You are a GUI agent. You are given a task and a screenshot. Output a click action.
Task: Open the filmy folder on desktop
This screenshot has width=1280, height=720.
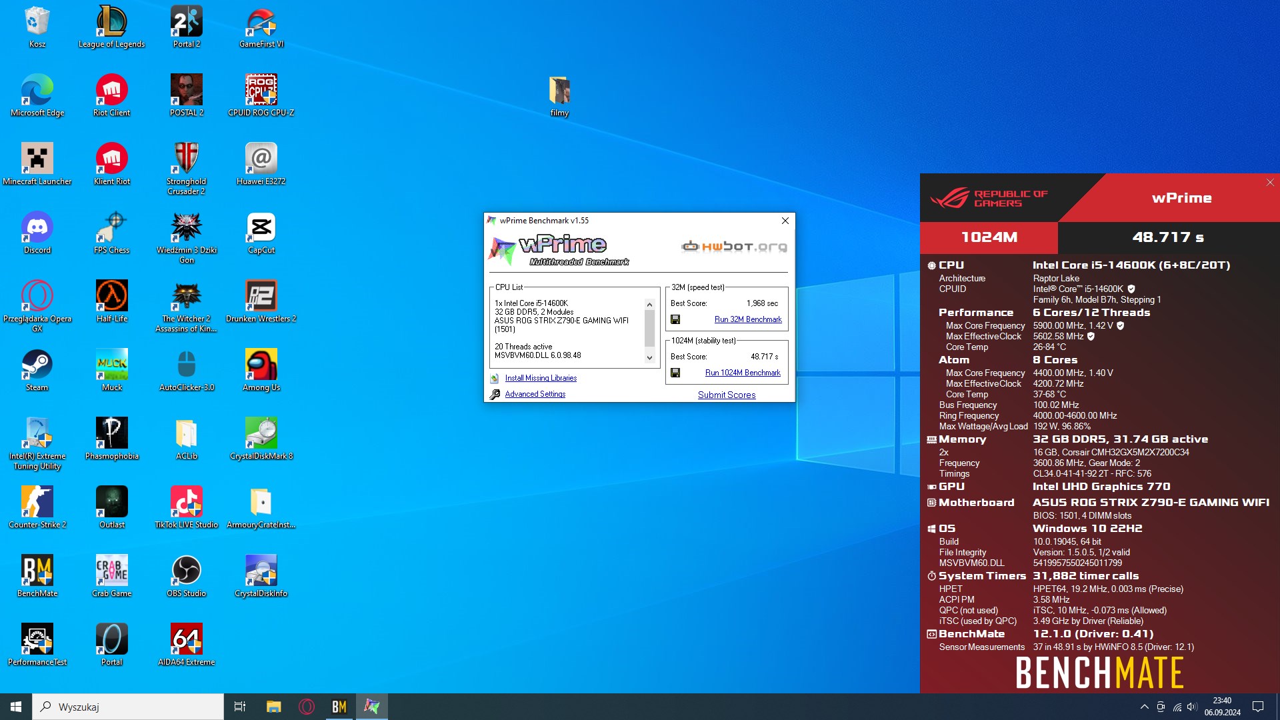[560, 95]
